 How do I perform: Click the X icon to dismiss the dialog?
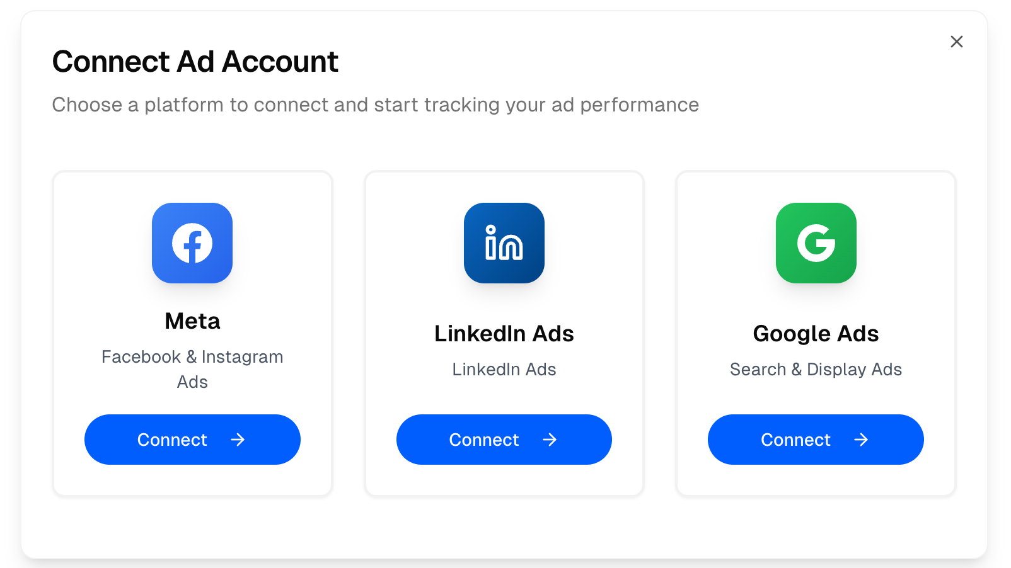[x=957, y=41]
